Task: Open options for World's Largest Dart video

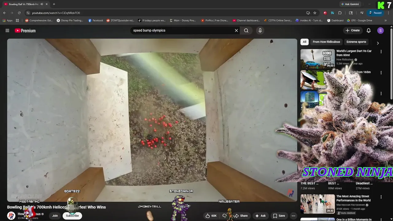Action: click(x=381, y=52)
